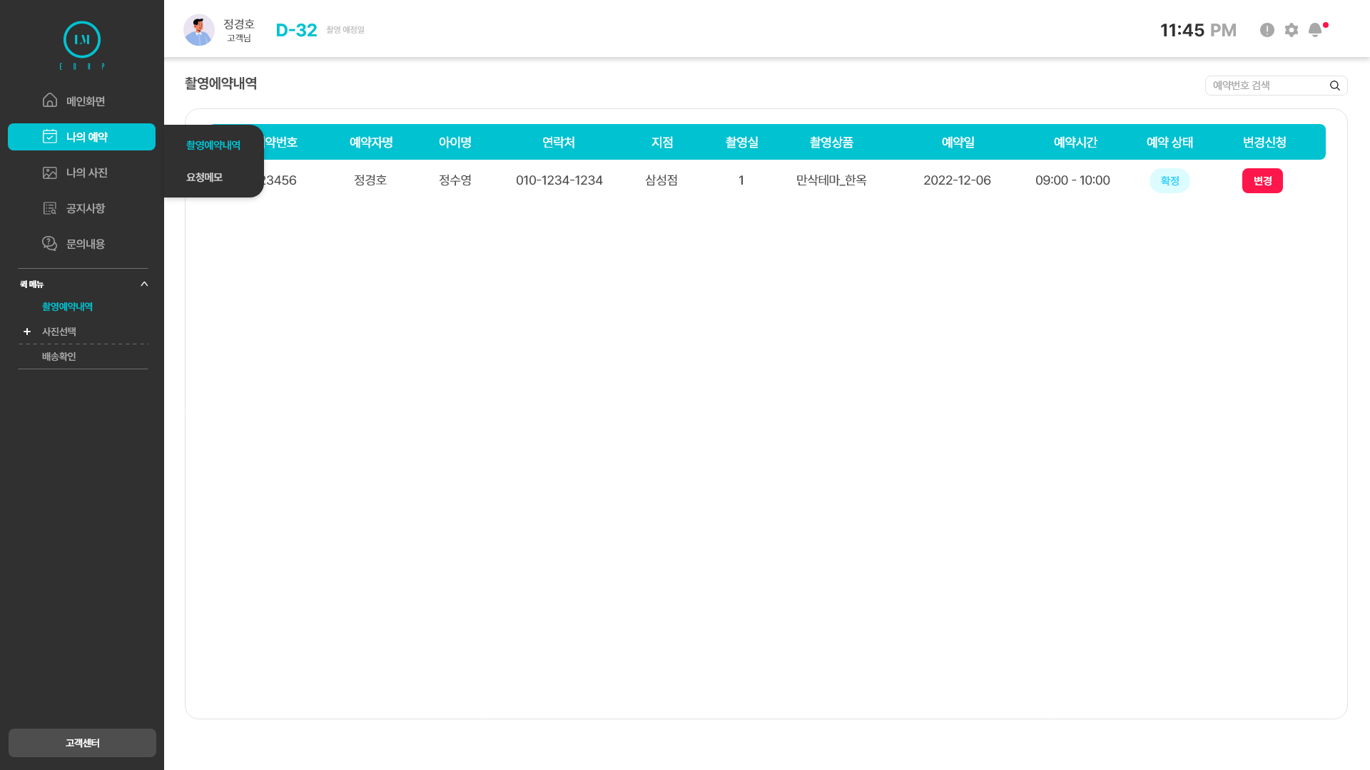
Task: Click the notice icon beside 공지사항
Action: (x=50, y=208)
